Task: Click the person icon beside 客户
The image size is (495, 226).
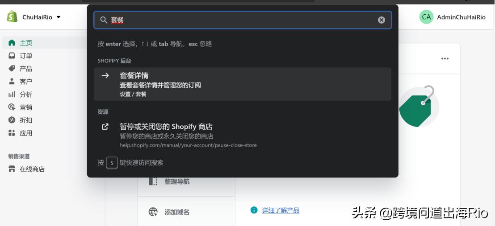Action: [12, 81]
